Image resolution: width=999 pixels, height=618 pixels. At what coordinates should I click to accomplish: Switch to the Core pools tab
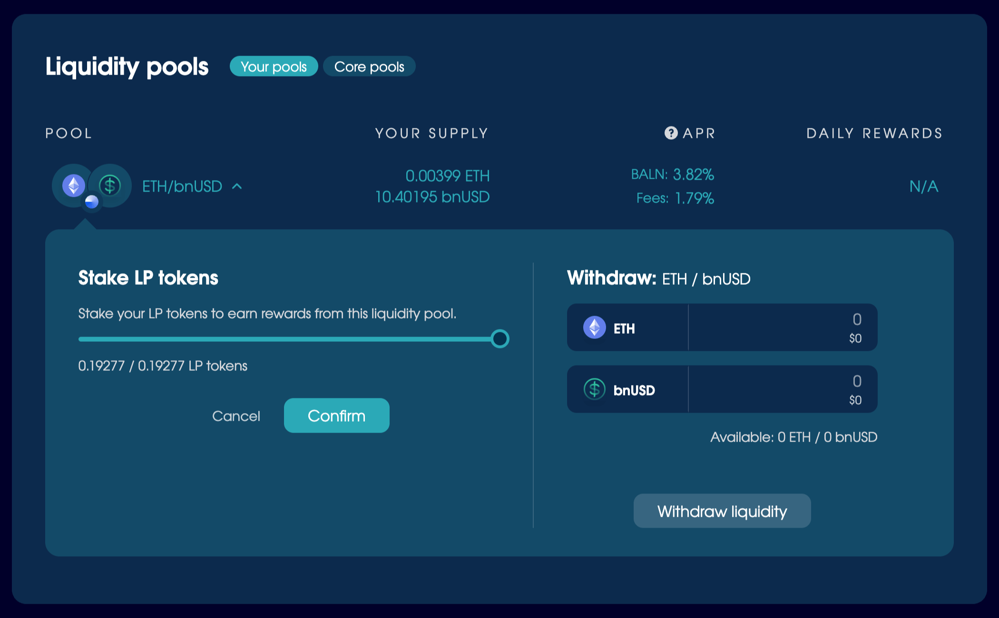point(369,67)
